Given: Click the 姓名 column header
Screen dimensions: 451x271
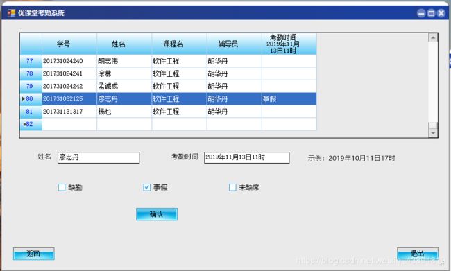Looking at the screenshot, I should [124, 44].
